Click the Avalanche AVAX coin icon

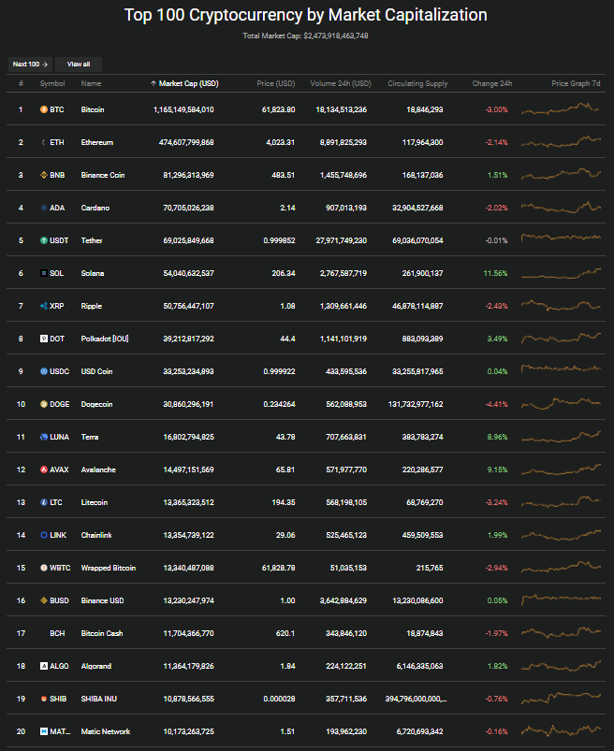tap(44, 469)
